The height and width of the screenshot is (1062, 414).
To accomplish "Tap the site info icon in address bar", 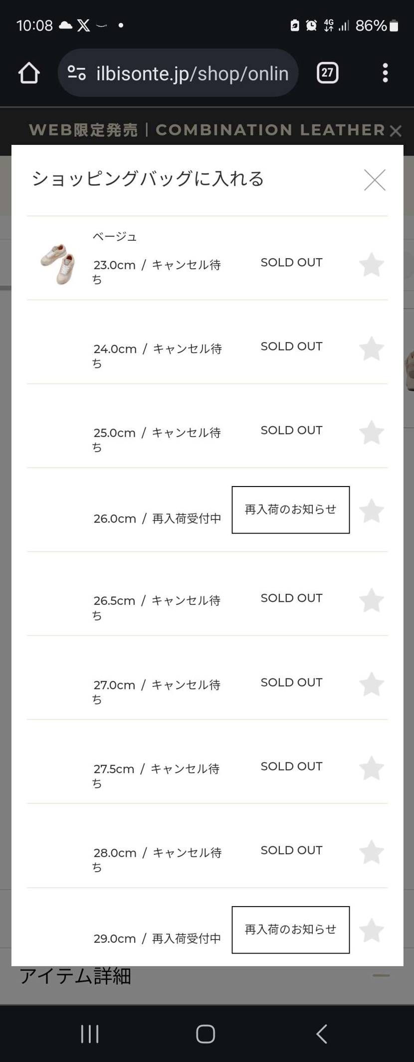I will tap(76, 73).
